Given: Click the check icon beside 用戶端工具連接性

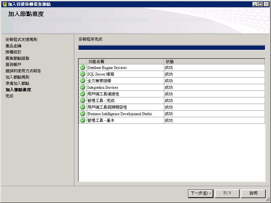Looking at the screenshot, I should [x=83, y=94].
